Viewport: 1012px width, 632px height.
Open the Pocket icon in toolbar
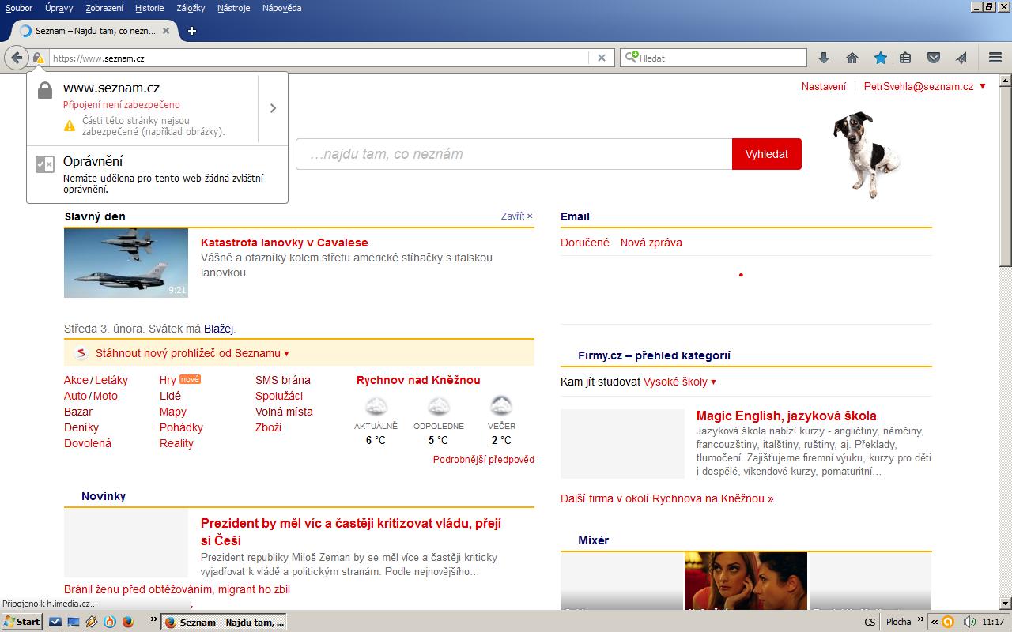933,58
